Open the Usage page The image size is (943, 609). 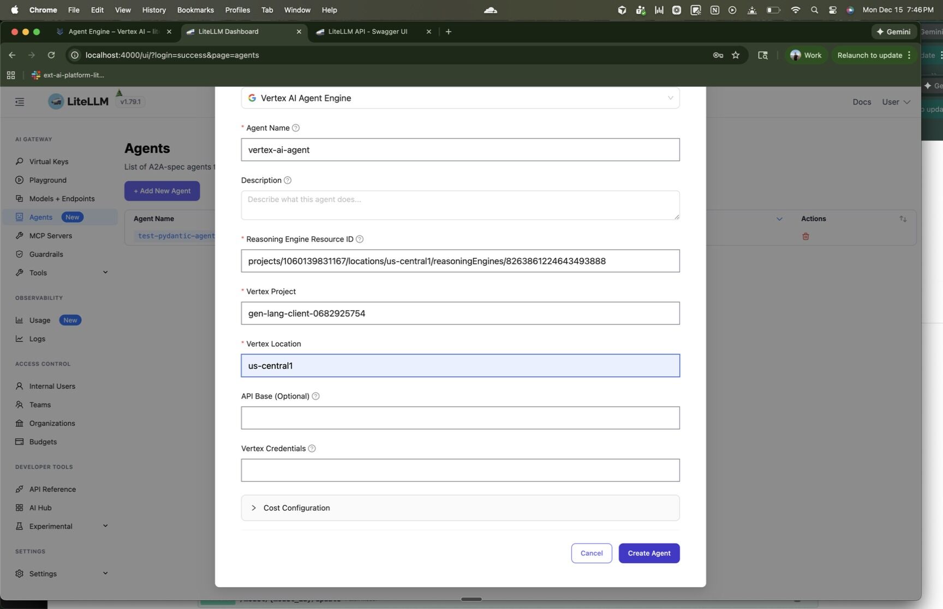[39, 320]
